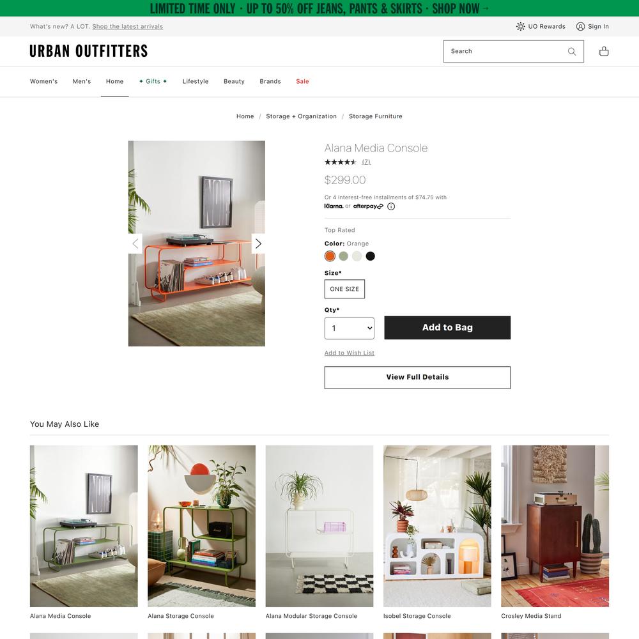639x639 pixels.
Task: Open the Crosley Media Stand thumbnail
Action: pos(555,526)
